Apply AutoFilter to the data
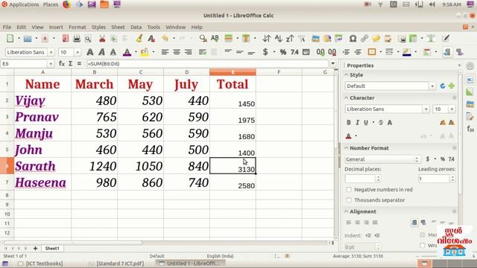 [301, 39]
